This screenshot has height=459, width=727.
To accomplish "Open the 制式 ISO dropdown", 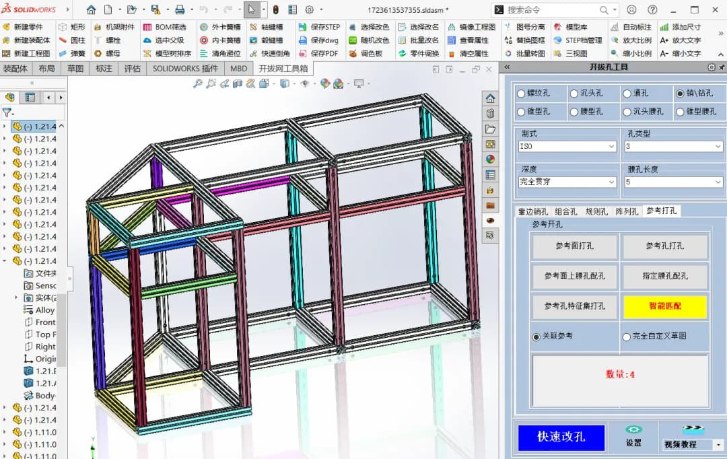I will click(567, 147).
